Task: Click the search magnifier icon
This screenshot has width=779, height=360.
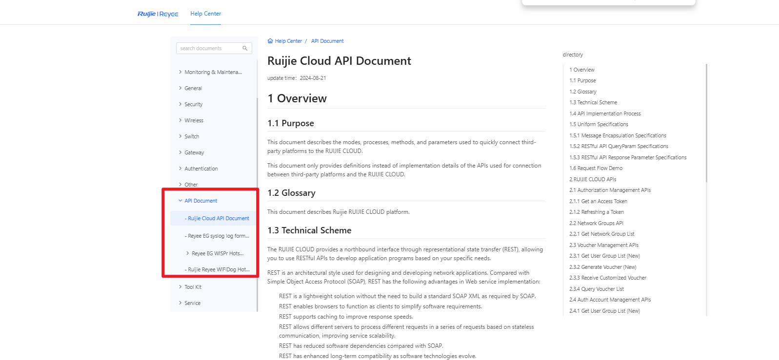Action: pos(245,48)
